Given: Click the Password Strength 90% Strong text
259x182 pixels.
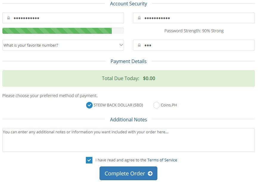Looking at the screenshot, I should point(194,31).
